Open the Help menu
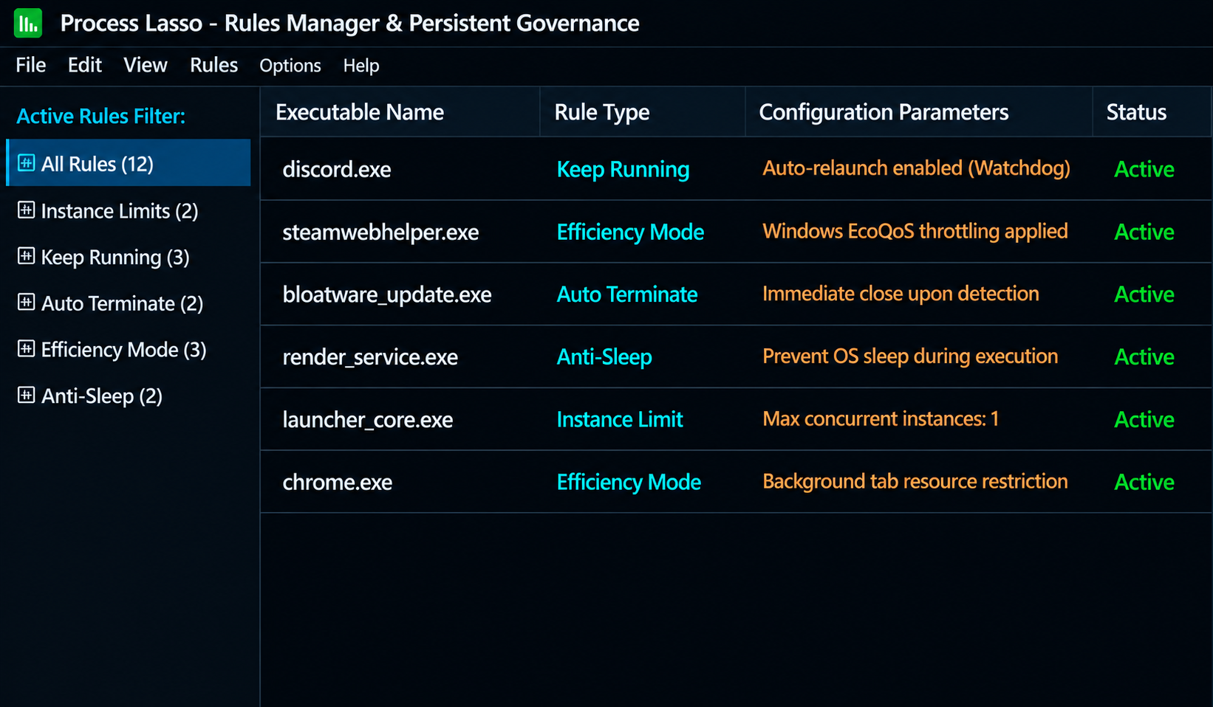This screenshot has height=707, width=1213. (x=361, y=66)
